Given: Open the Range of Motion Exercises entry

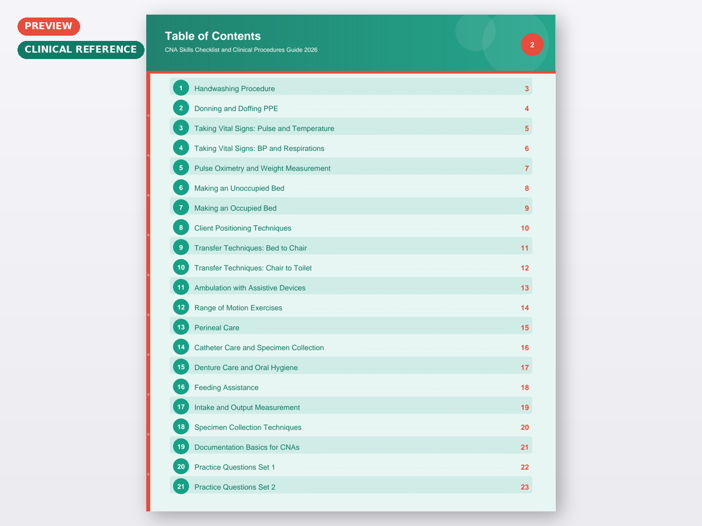Looking at the screenshot, I should [238, 307].
